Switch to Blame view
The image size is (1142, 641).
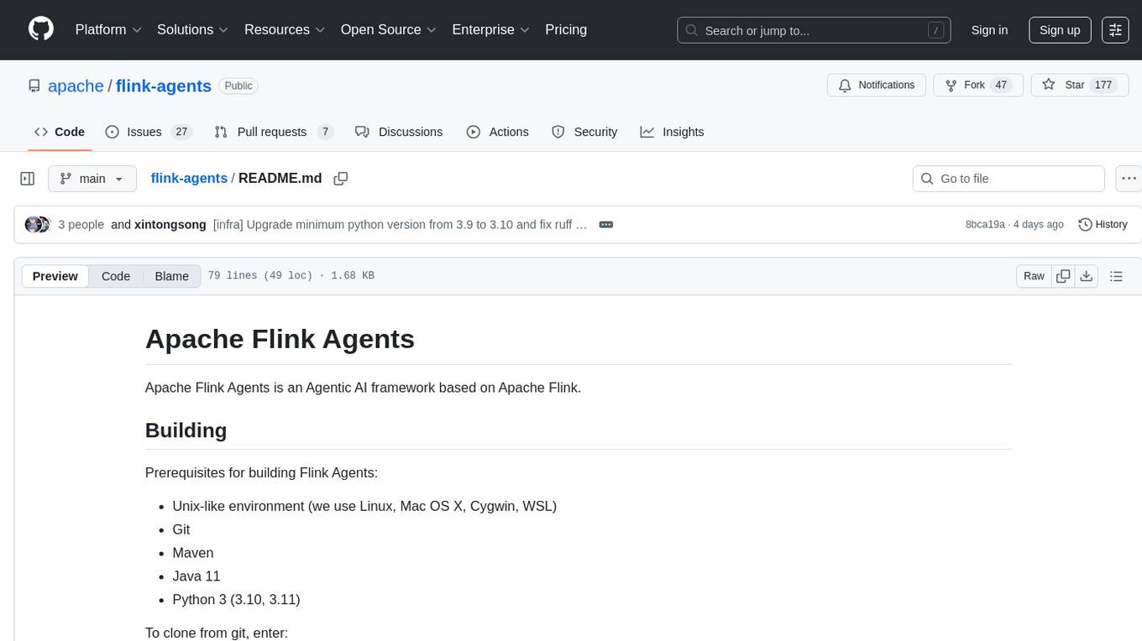(172, 276)
